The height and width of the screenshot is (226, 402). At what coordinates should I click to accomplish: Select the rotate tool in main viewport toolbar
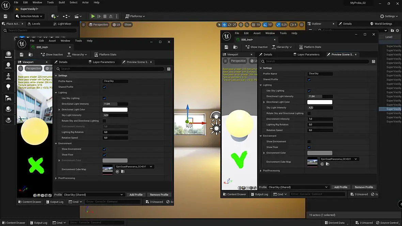230,25
